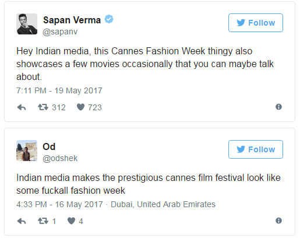Open Sapan Verma's profile picture
This screenshot has width=300, height=241.
click(x=27, y=24)
